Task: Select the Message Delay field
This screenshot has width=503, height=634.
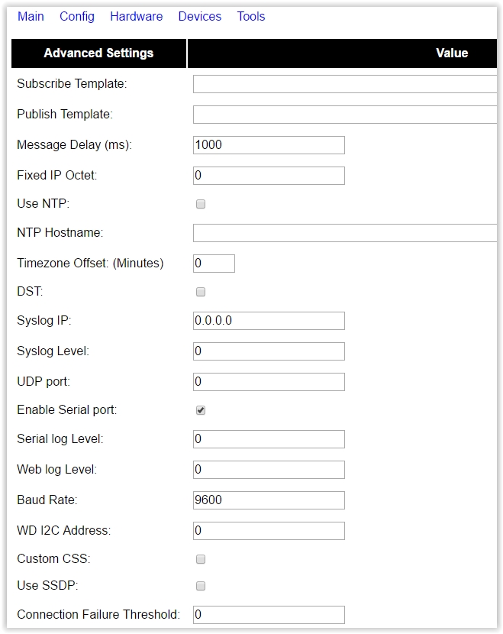Action: pos(269,145)
